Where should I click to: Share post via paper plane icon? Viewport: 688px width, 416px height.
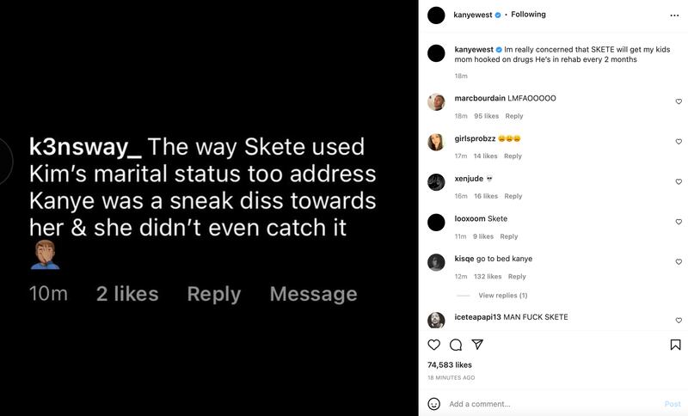click(477, 345)
